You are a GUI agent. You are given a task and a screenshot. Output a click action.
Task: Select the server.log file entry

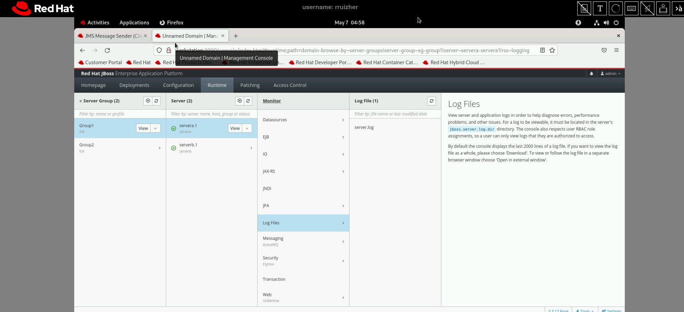395,127
